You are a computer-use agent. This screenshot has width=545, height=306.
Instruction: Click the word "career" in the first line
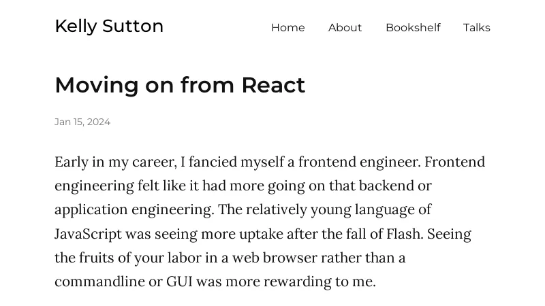click(x=154, y=162)
